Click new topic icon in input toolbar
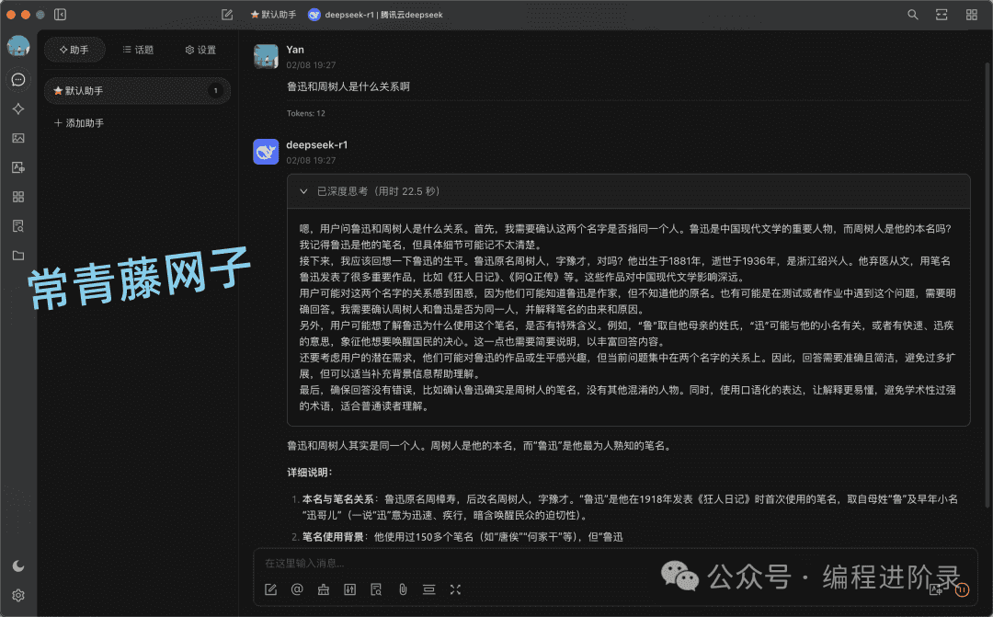 270,589
